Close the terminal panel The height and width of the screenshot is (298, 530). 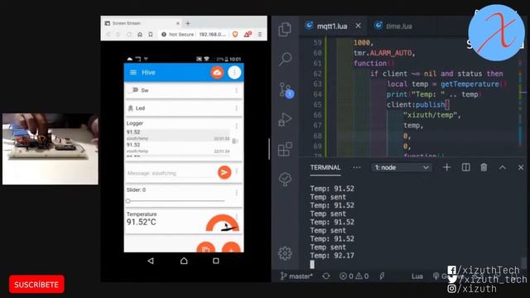coord(521,167)
